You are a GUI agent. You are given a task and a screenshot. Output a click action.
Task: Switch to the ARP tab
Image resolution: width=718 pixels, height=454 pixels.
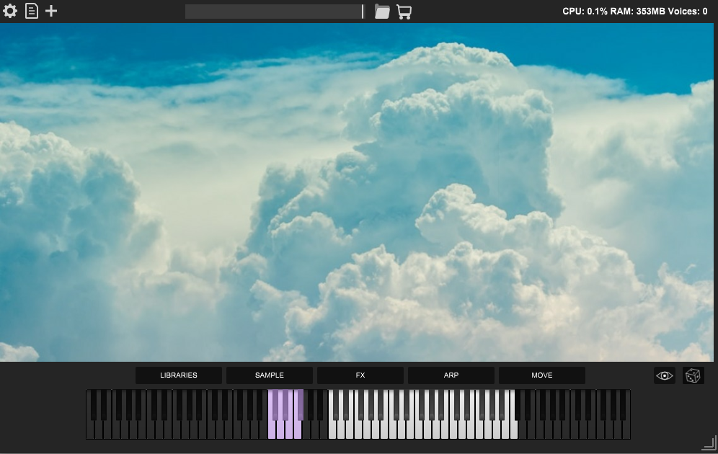pos(451,375)
